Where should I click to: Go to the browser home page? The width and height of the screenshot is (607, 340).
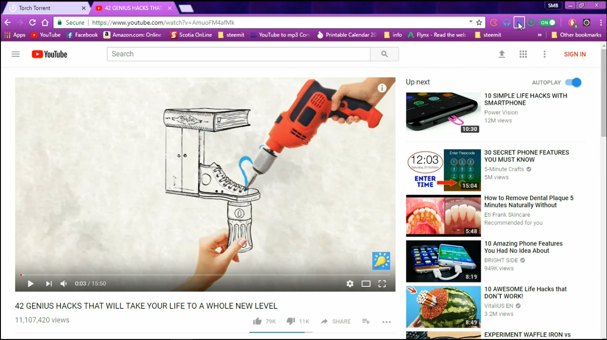tap(45, 22)
